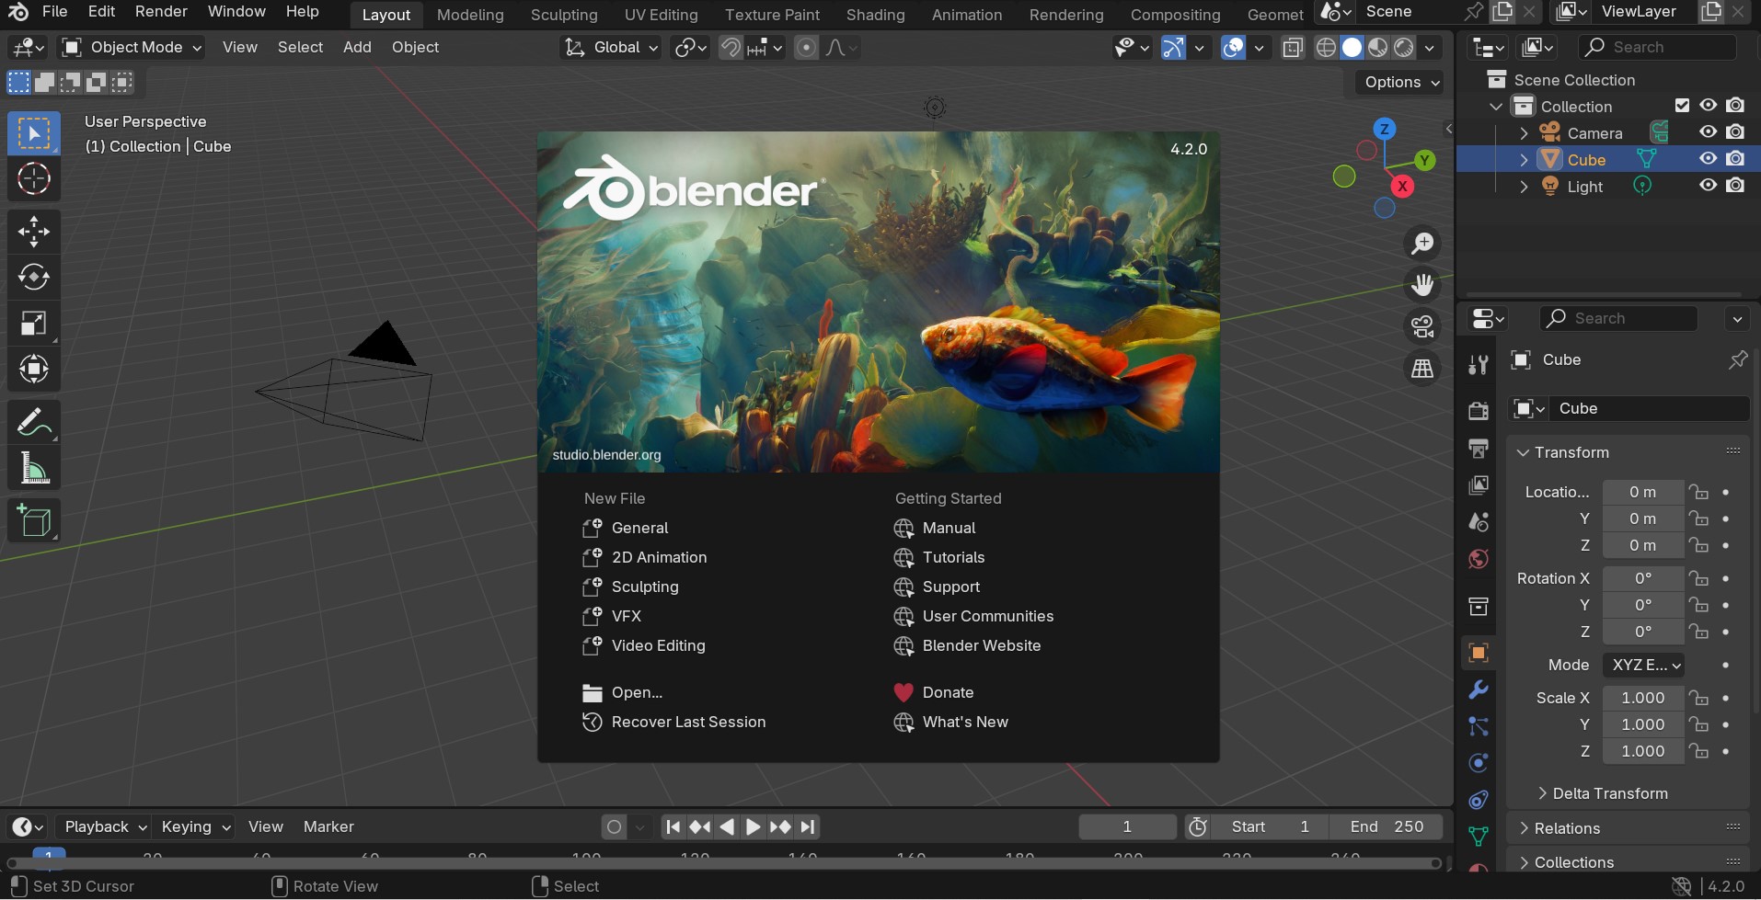Expand the Relations section
1761x900 pixels.
pos(1568,827)
